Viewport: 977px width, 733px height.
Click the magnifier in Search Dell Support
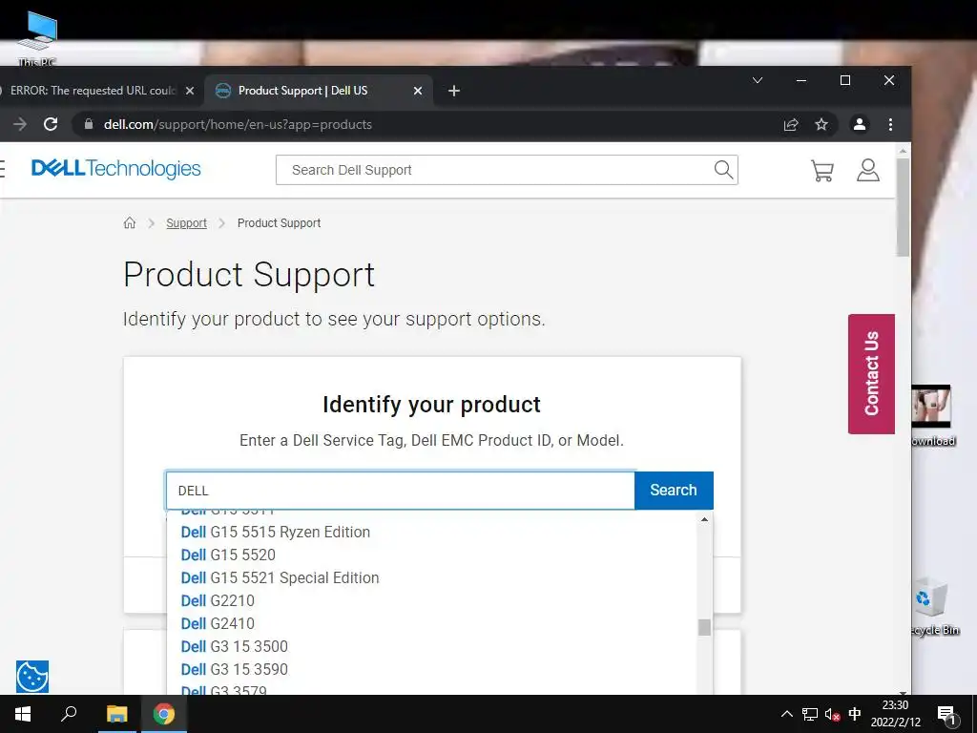click(723, 170)
